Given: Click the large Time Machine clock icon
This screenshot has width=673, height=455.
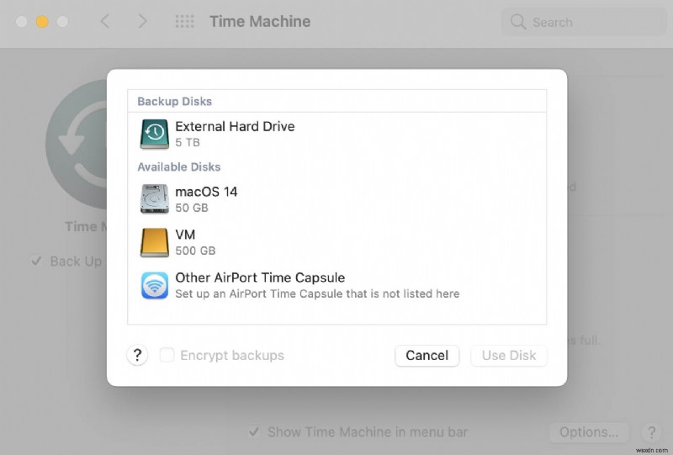Looking at the screenshot, I should 77,144.
